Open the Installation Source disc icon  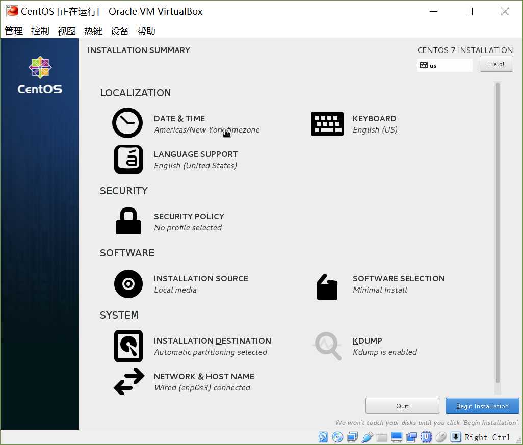pos(128,284)
